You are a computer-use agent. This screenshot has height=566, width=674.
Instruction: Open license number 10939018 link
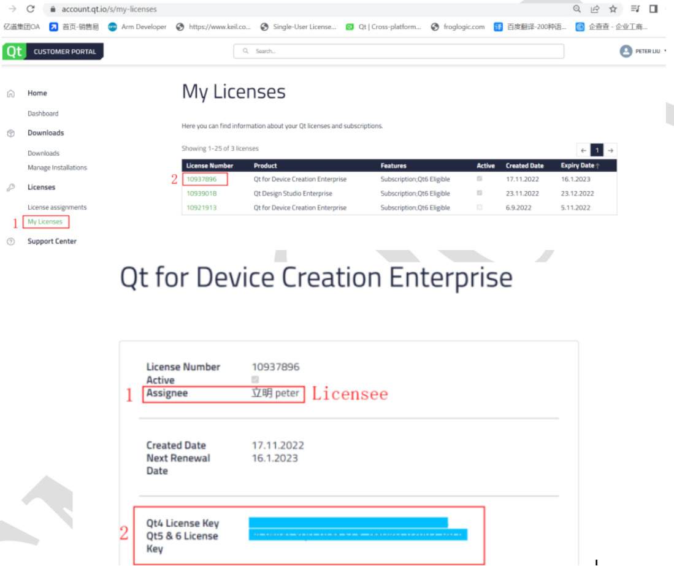pos(201,193)
